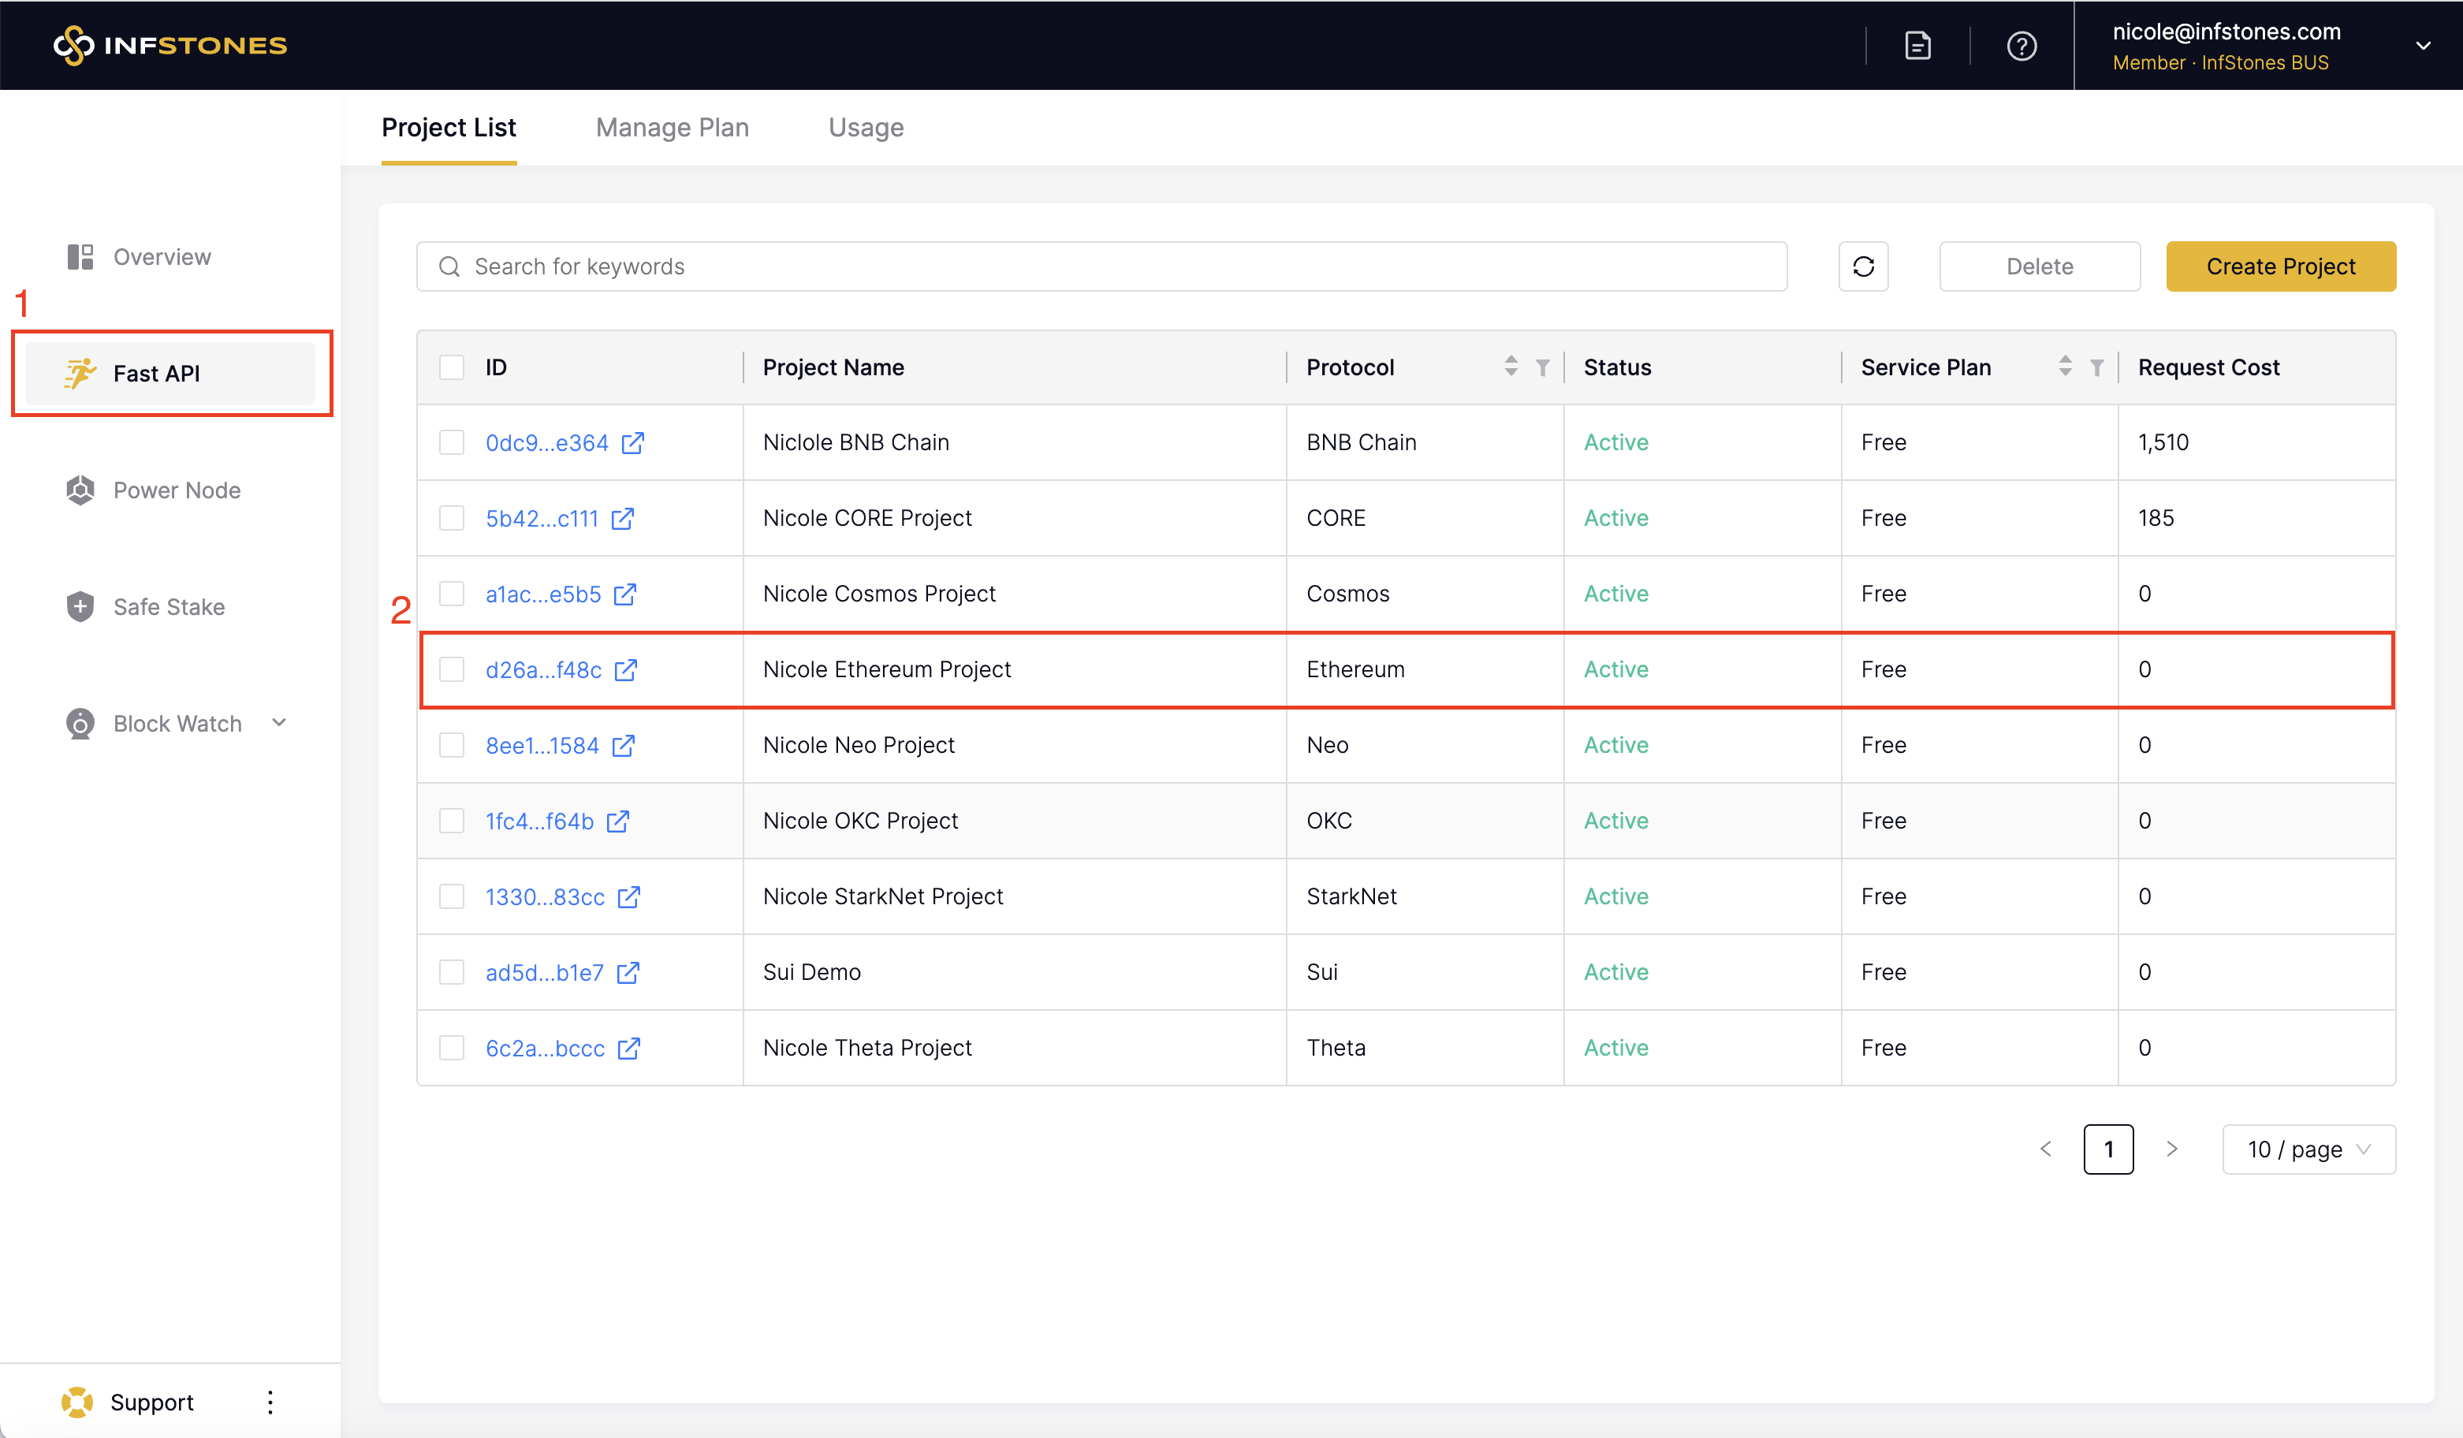Switch to the Manage Plan tab
The height and width of the screenshot is (1438, 2463).
(x=672, y=128)
